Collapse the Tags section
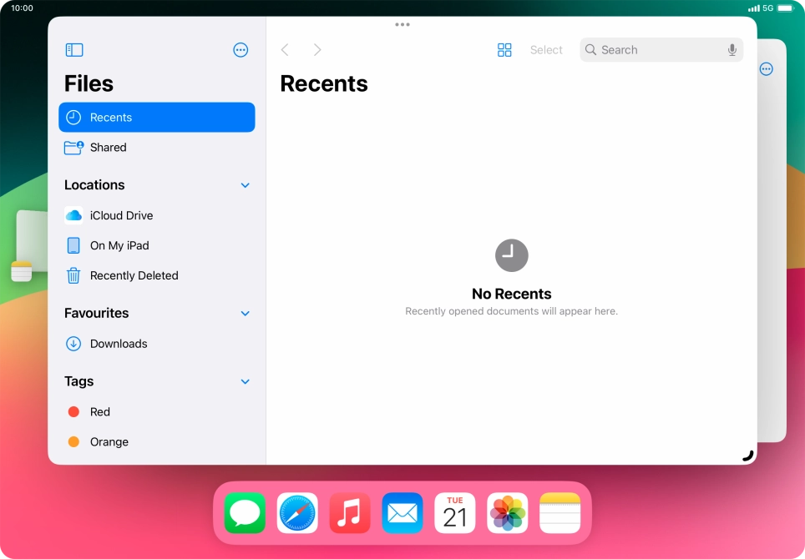This screenshot has height=559, width=805. coord(245,381)
